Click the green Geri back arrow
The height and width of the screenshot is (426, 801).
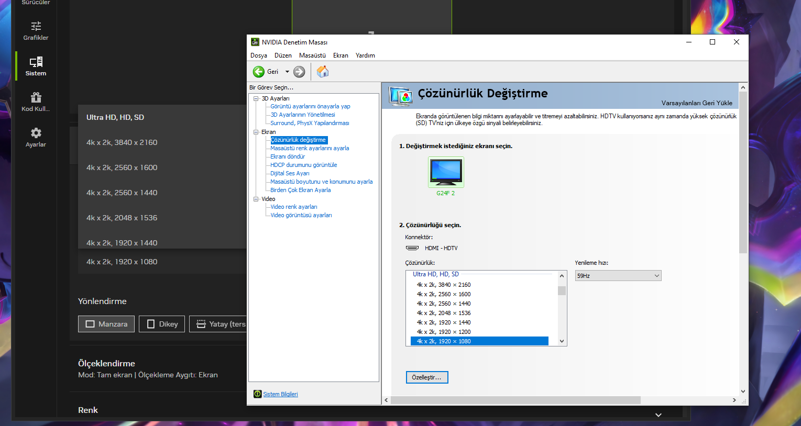259,72
